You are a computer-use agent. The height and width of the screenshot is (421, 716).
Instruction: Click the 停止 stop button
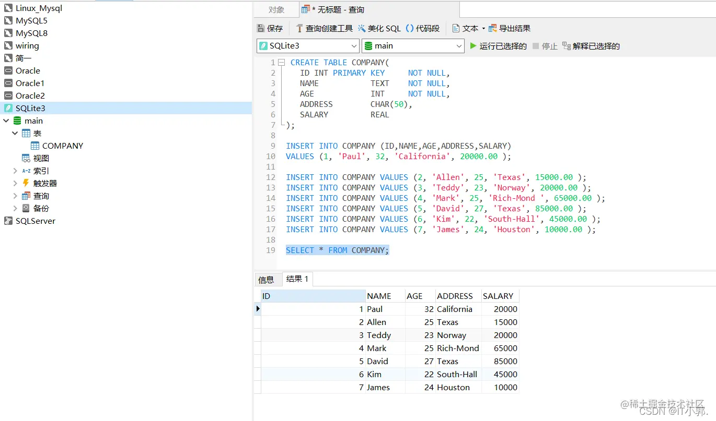545,46
